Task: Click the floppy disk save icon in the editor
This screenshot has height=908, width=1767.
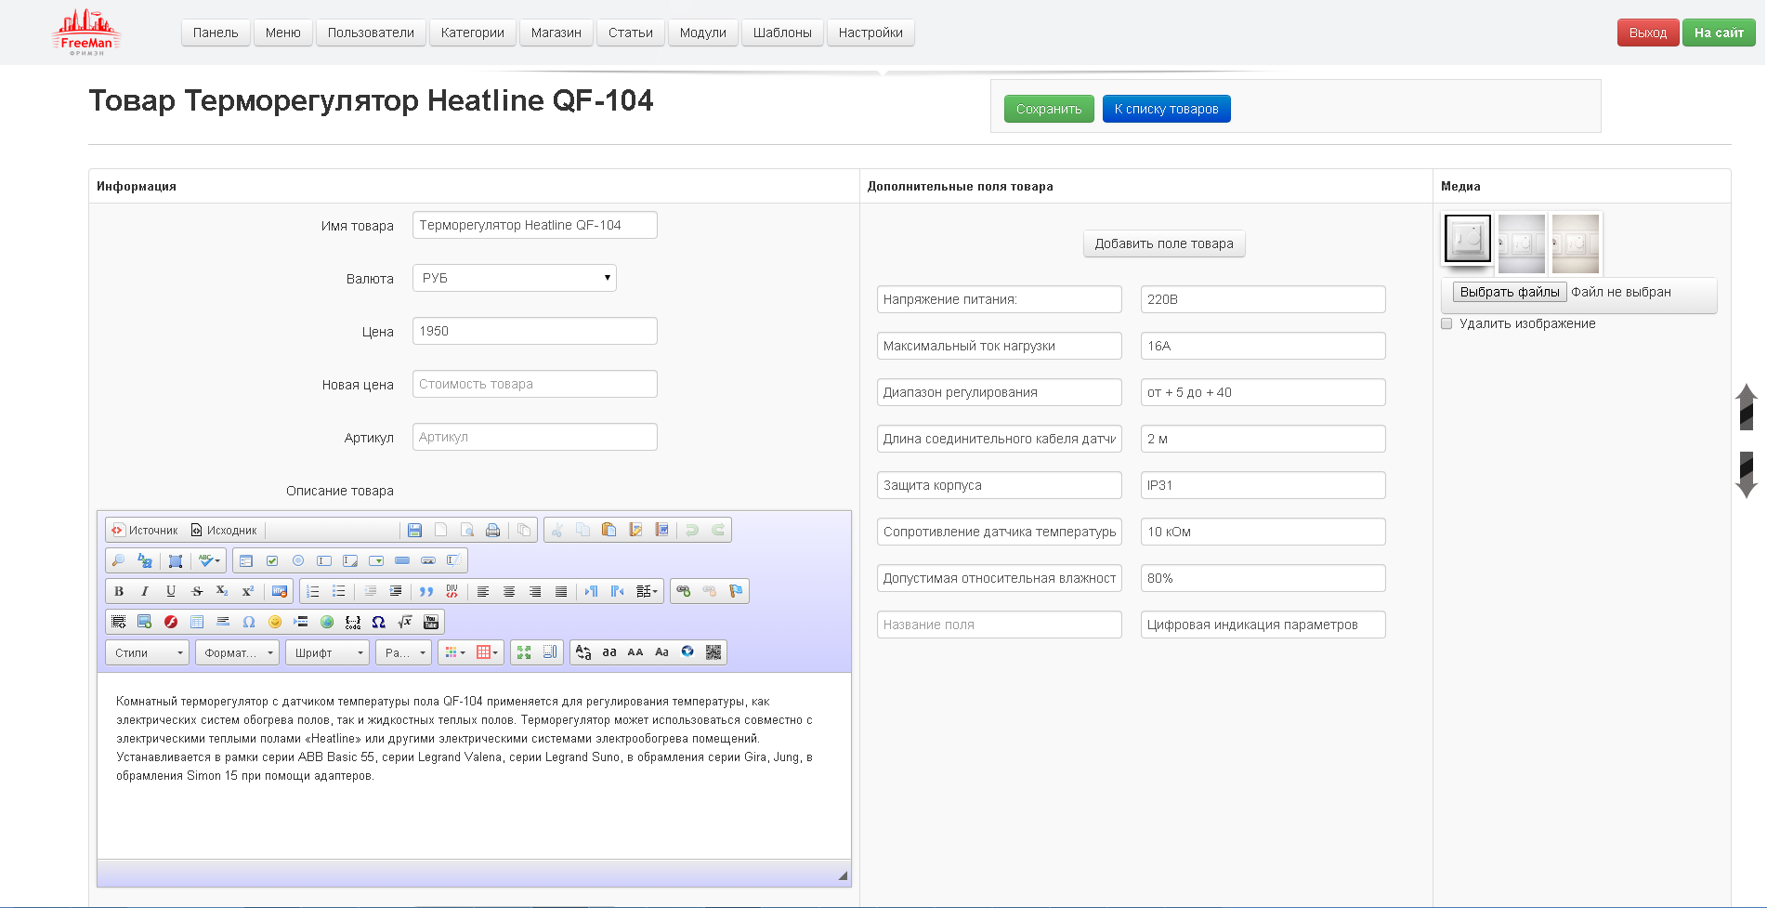Action: point(415,530)
